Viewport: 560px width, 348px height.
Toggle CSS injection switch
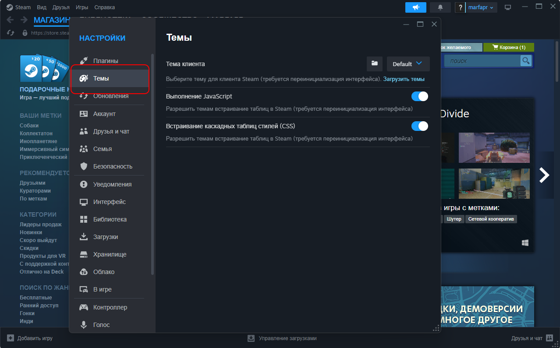tap(420, 126)
